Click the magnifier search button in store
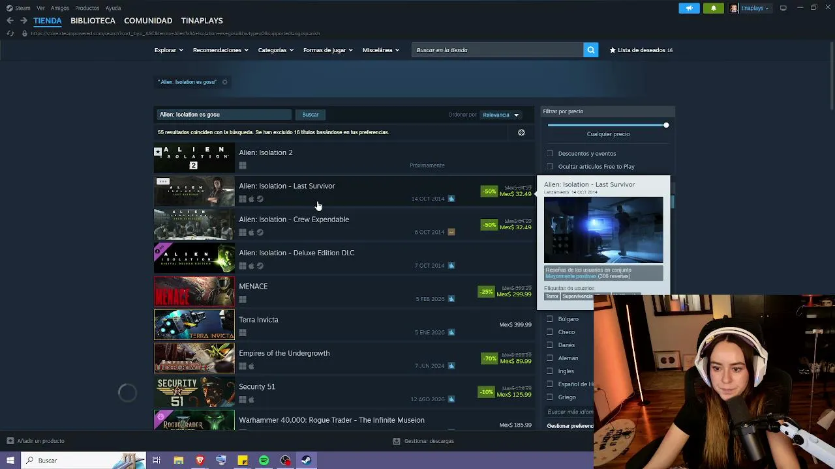 (x=590, y=50)
